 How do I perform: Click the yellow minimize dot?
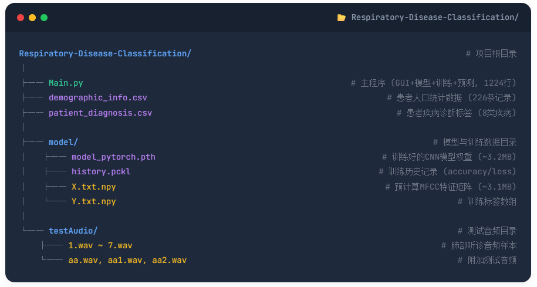point(32,18)
